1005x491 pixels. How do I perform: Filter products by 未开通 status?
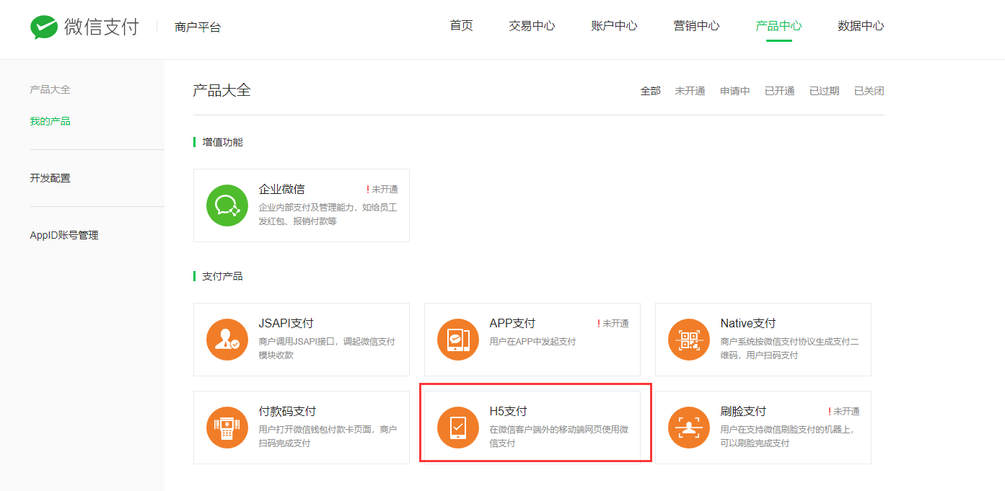(690, 91)
